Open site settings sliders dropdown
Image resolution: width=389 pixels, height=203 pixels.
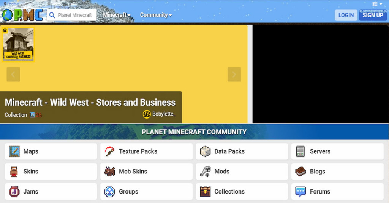(377, 4)
